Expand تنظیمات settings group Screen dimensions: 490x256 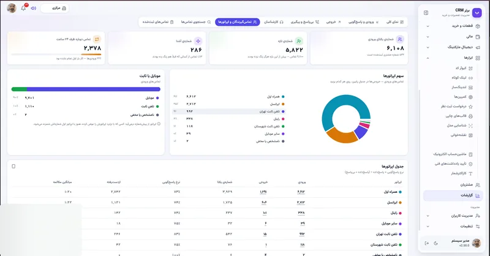[453, 227]
